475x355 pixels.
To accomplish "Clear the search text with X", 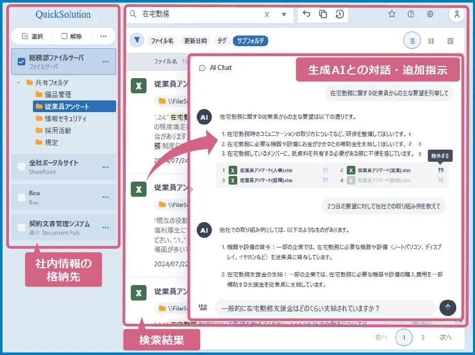I will [x=267, y=15].
